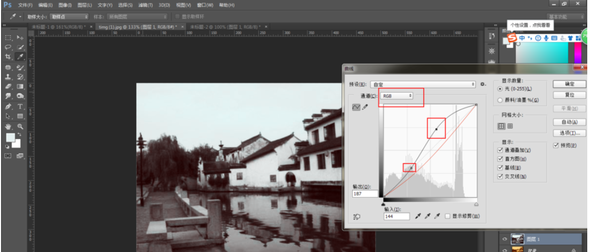
Task: Select the Rectangular Marquee tool
Action: click(9, 38)
